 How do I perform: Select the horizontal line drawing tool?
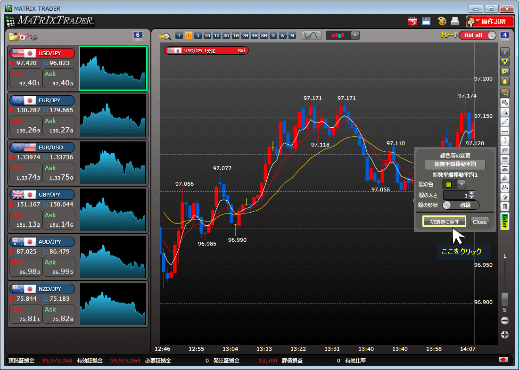(x=505, y=132)
